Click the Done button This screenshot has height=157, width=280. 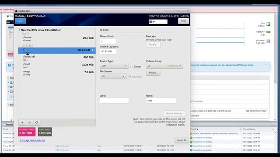21,21
